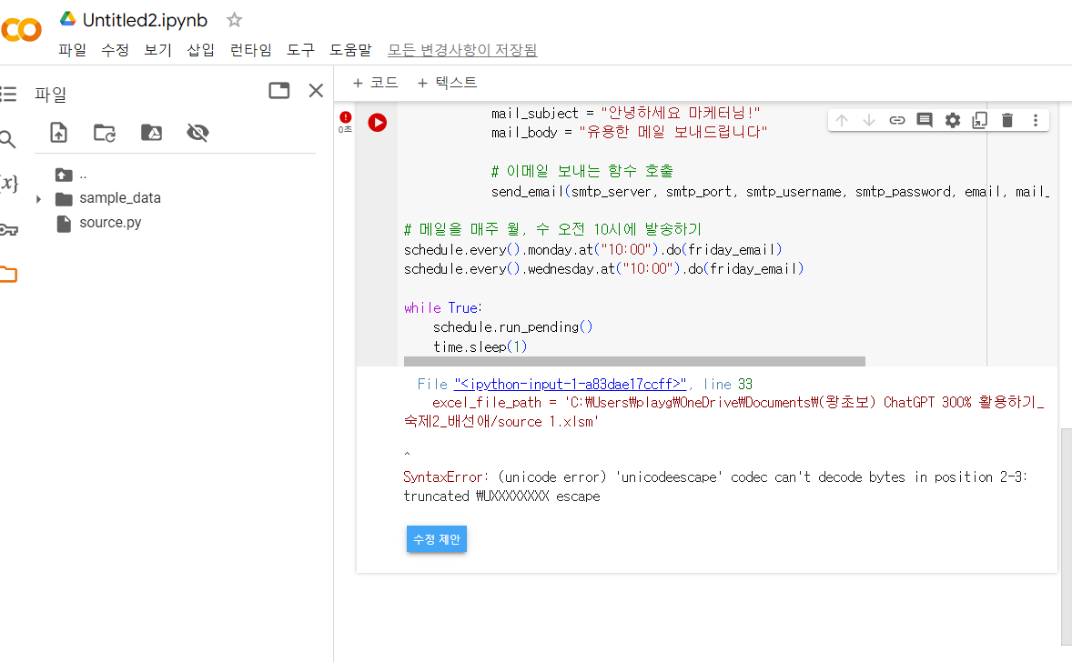
Task: Open the 도구 menu
Action: click(301, 50)
